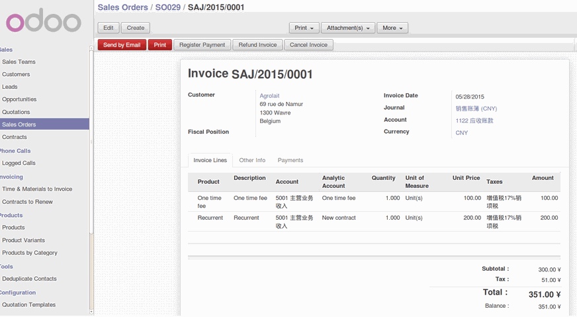Go to Sales Orders breadcrumb
The width and height of the screenshot is (577, 317).
(122, 7)
